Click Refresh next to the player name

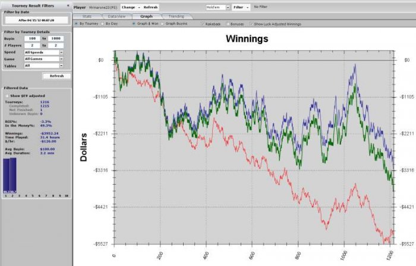(150, 7)
